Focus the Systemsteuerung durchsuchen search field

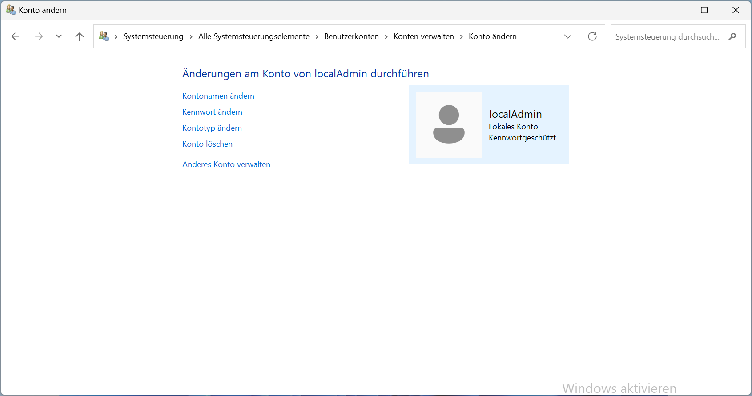coord(667,36)
